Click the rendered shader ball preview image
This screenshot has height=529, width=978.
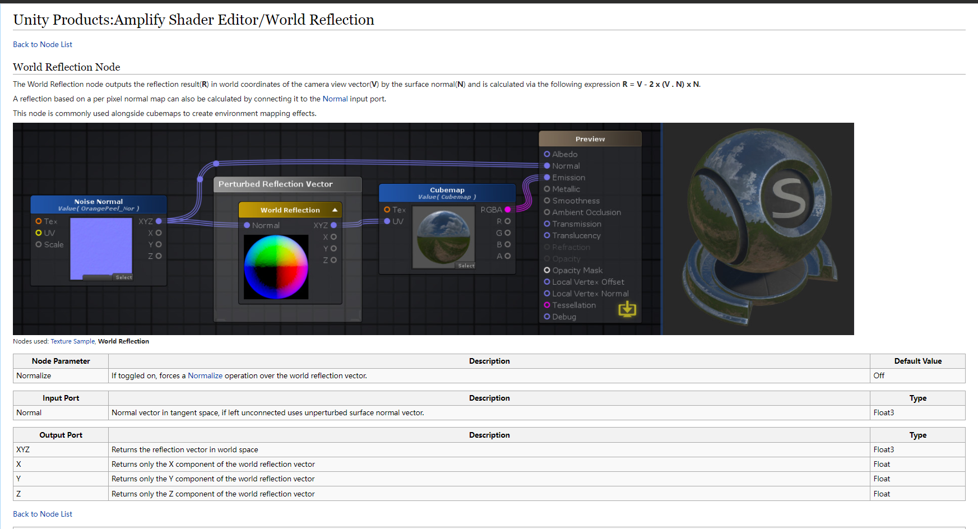tap(758, 229)
